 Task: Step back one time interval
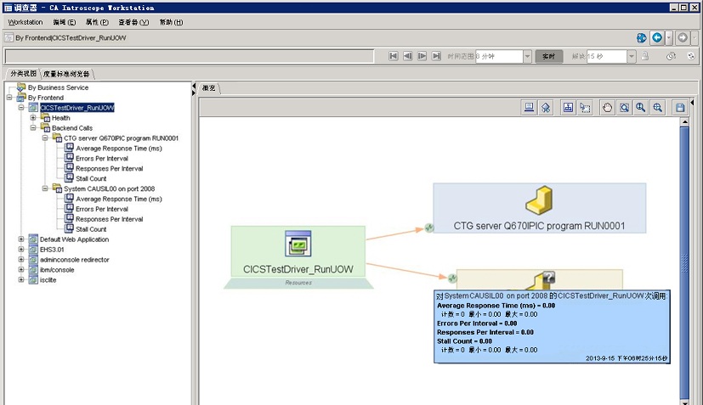coord(407,56)
